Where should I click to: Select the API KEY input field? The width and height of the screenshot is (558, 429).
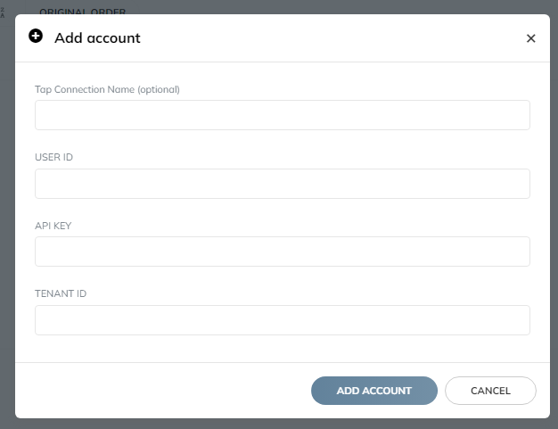tap(283, 252)
